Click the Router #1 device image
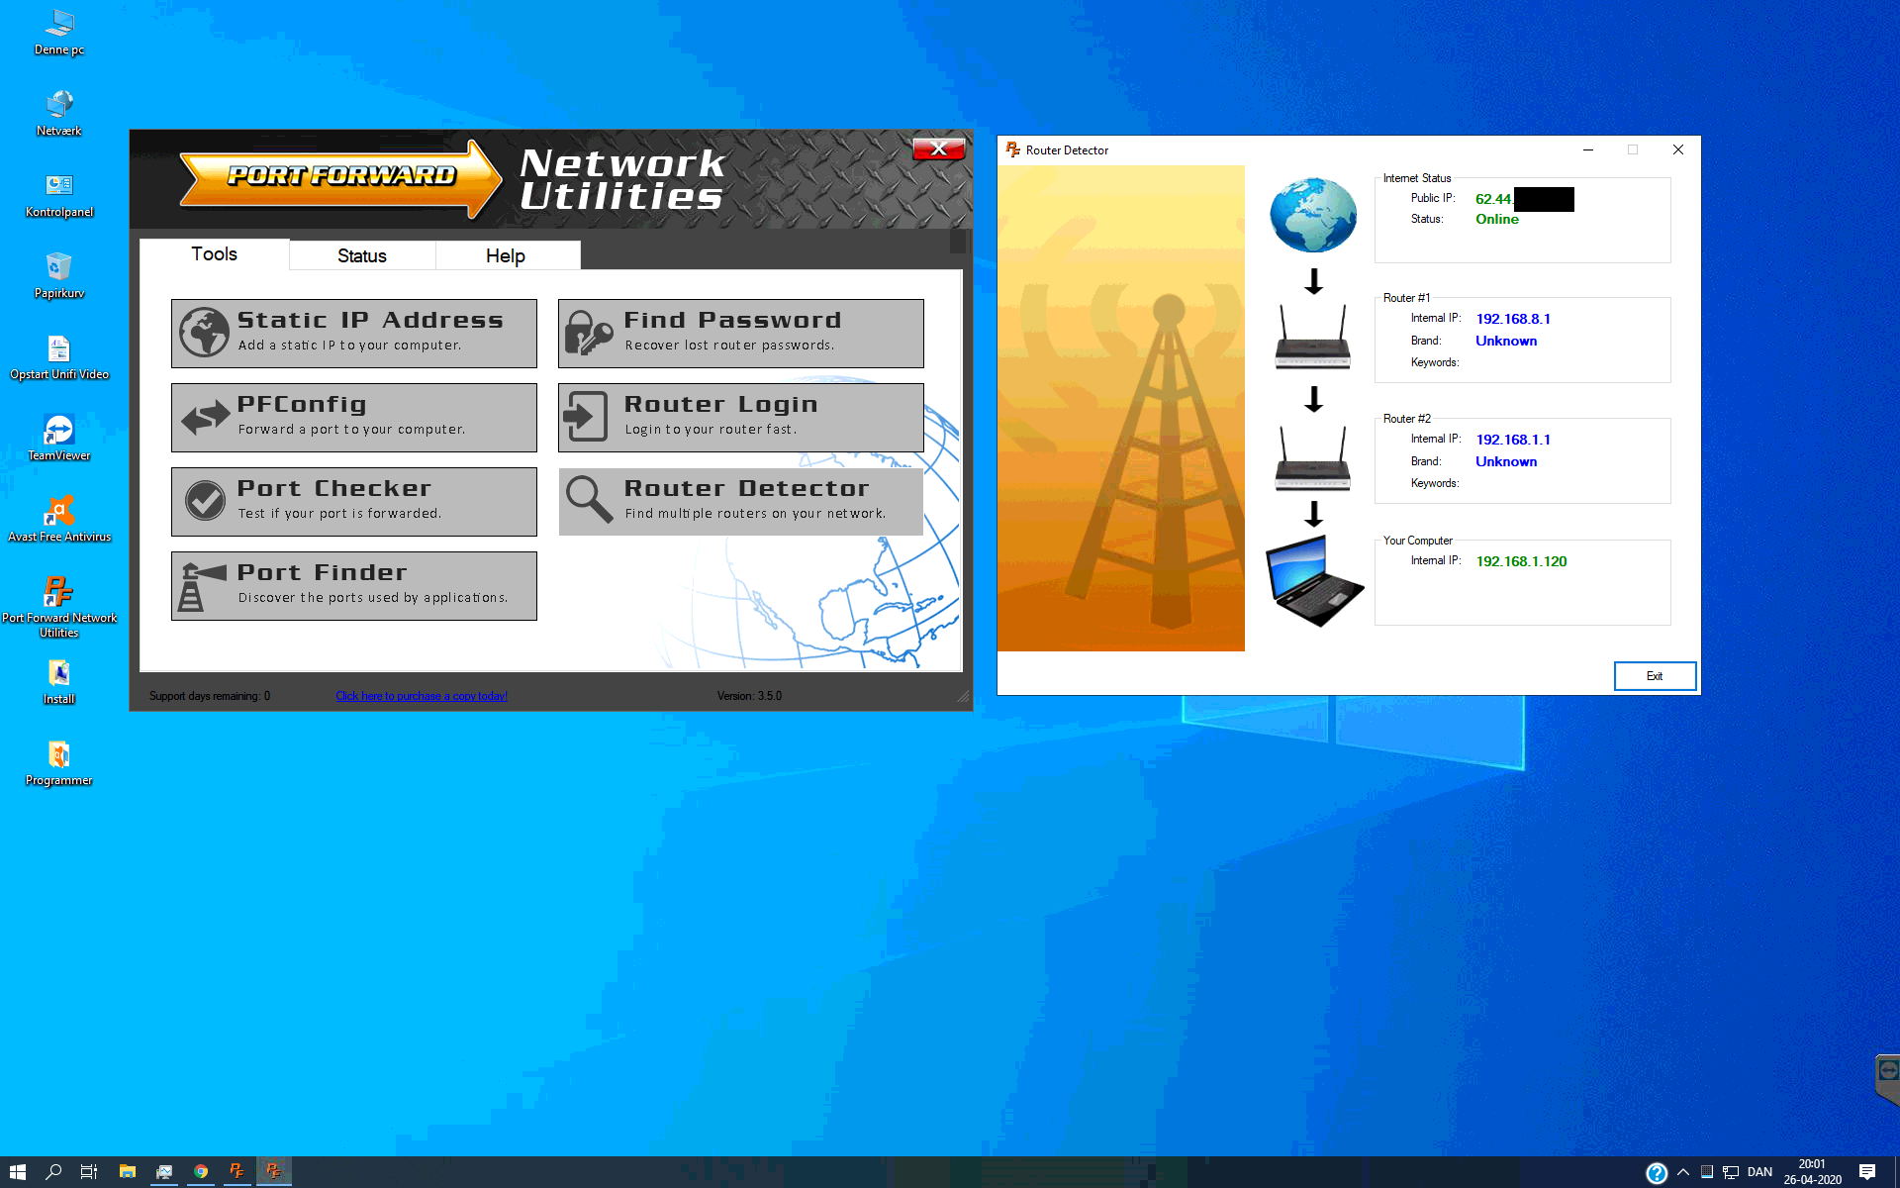This screenshot has height=1188, width=1900. pyautogui.click(x=1313, y=337)
